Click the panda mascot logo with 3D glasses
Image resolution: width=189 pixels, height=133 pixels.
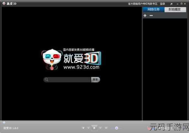pyautogui.click(x=52, y=59)
